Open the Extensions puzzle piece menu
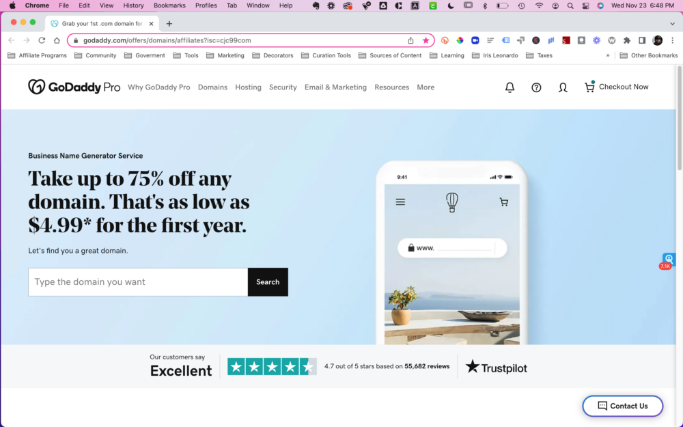 point(627,40)
